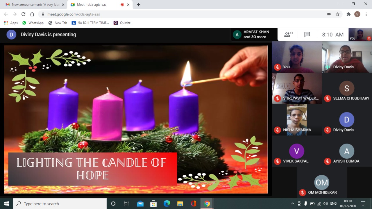Click the camera access icon in the address bar

tap(329, 14)
